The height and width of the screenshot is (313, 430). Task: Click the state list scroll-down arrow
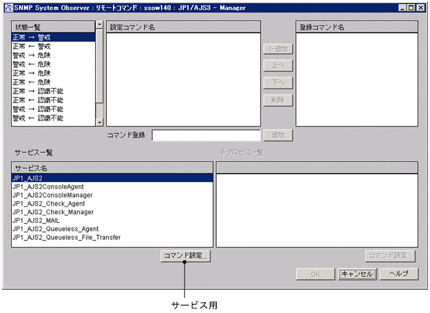100,123
